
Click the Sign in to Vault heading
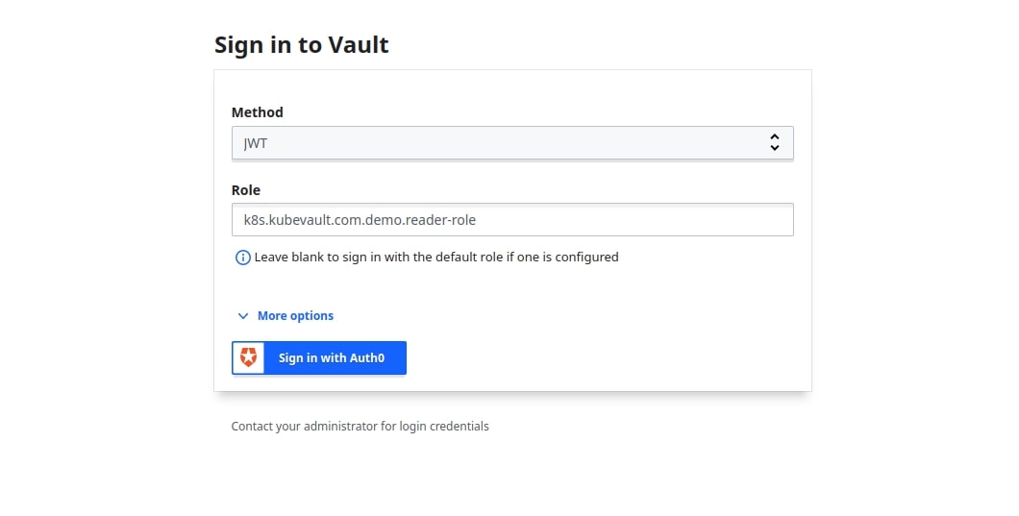(x=301, y=45)
